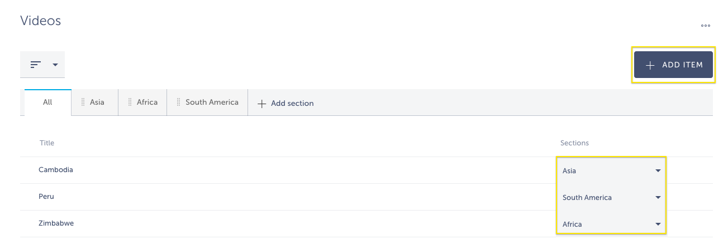The height and width of the screenshot is (244, 728).
Task: Select the Peru video title
Action: [46, 197]
